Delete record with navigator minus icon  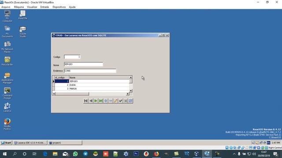111,101
